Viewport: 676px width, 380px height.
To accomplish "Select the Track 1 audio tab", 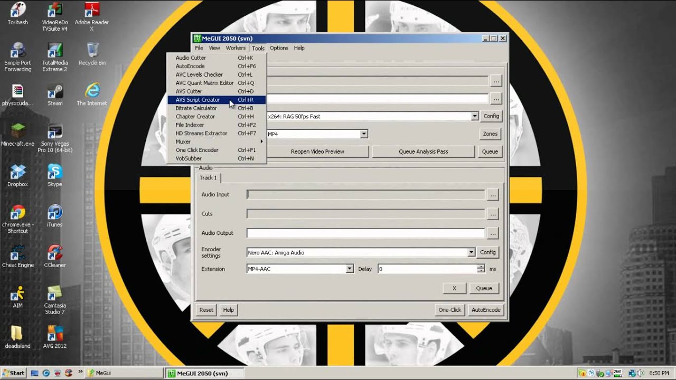I will click(x=208, y=178).
